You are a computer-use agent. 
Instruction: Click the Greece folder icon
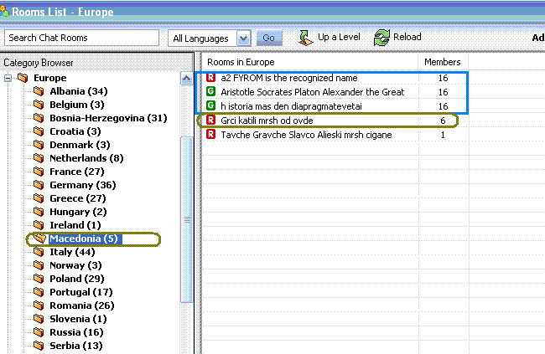click(x=39, y=198)
